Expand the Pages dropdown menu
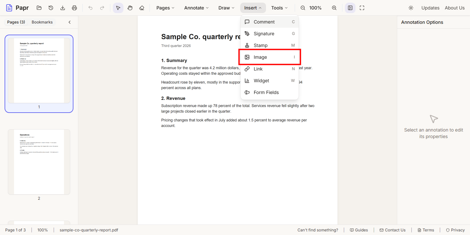The width and height of the screenshot is (470, 235). pyautogui.click(x=165, y=8)
